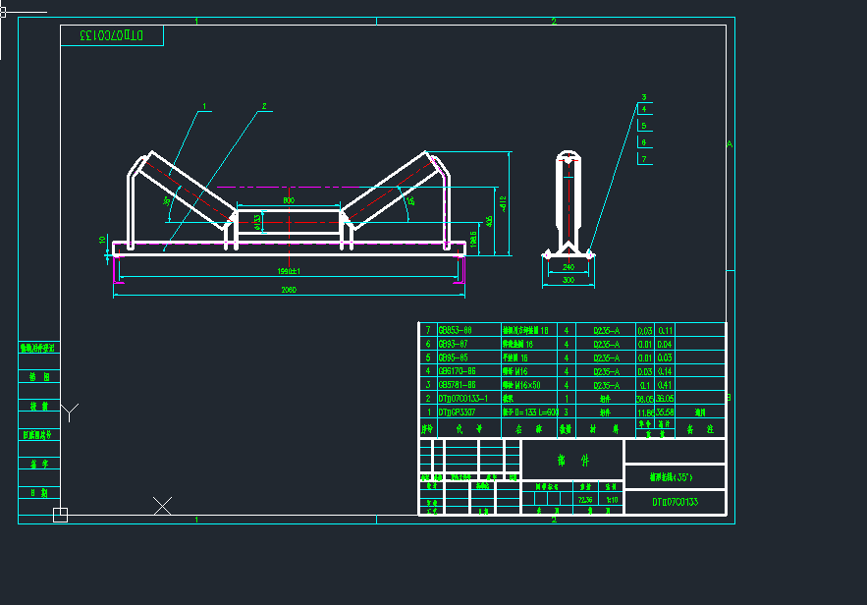867x605 pixels.
Task: Click the X crosshair marker near bottom border
Action: pyautogui.click(x=163, y=506)
